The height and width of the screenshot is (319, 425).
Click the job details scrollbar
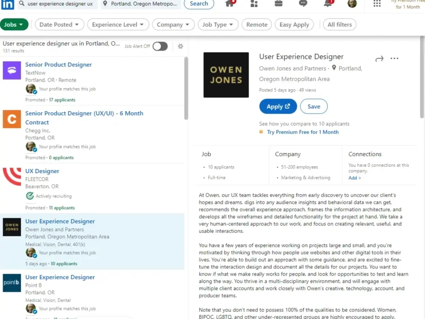pos(422,77)
